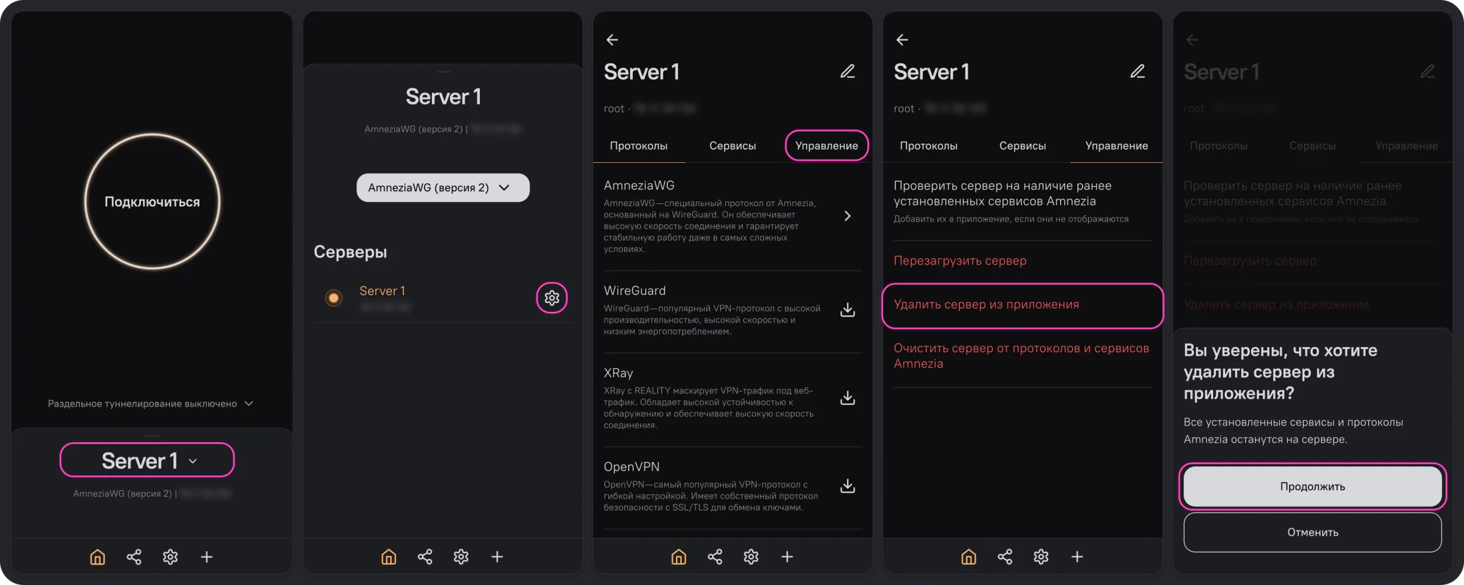Tap home icon on the Серверы list screen
This screenshot has height=585, width=1464.
389,557
